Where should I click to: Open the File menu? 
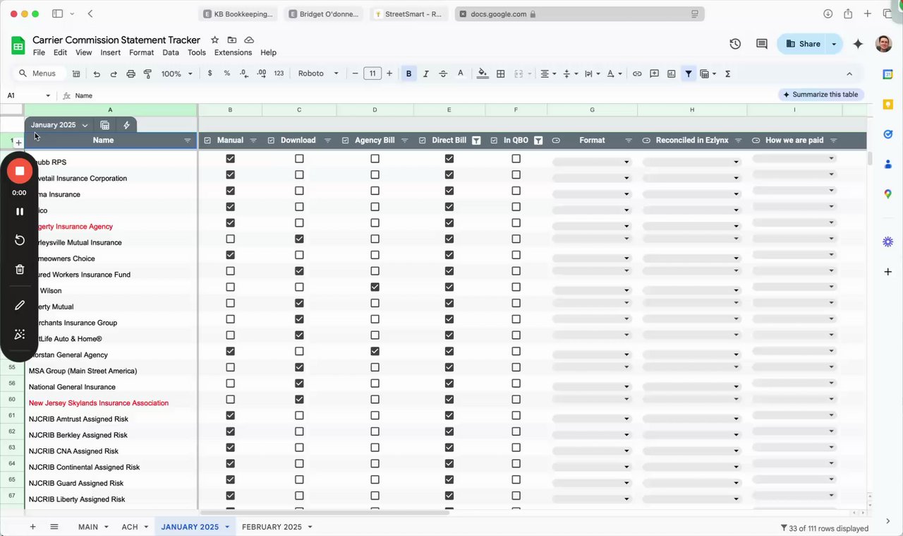pyautogui.click(x=39, y=53)
